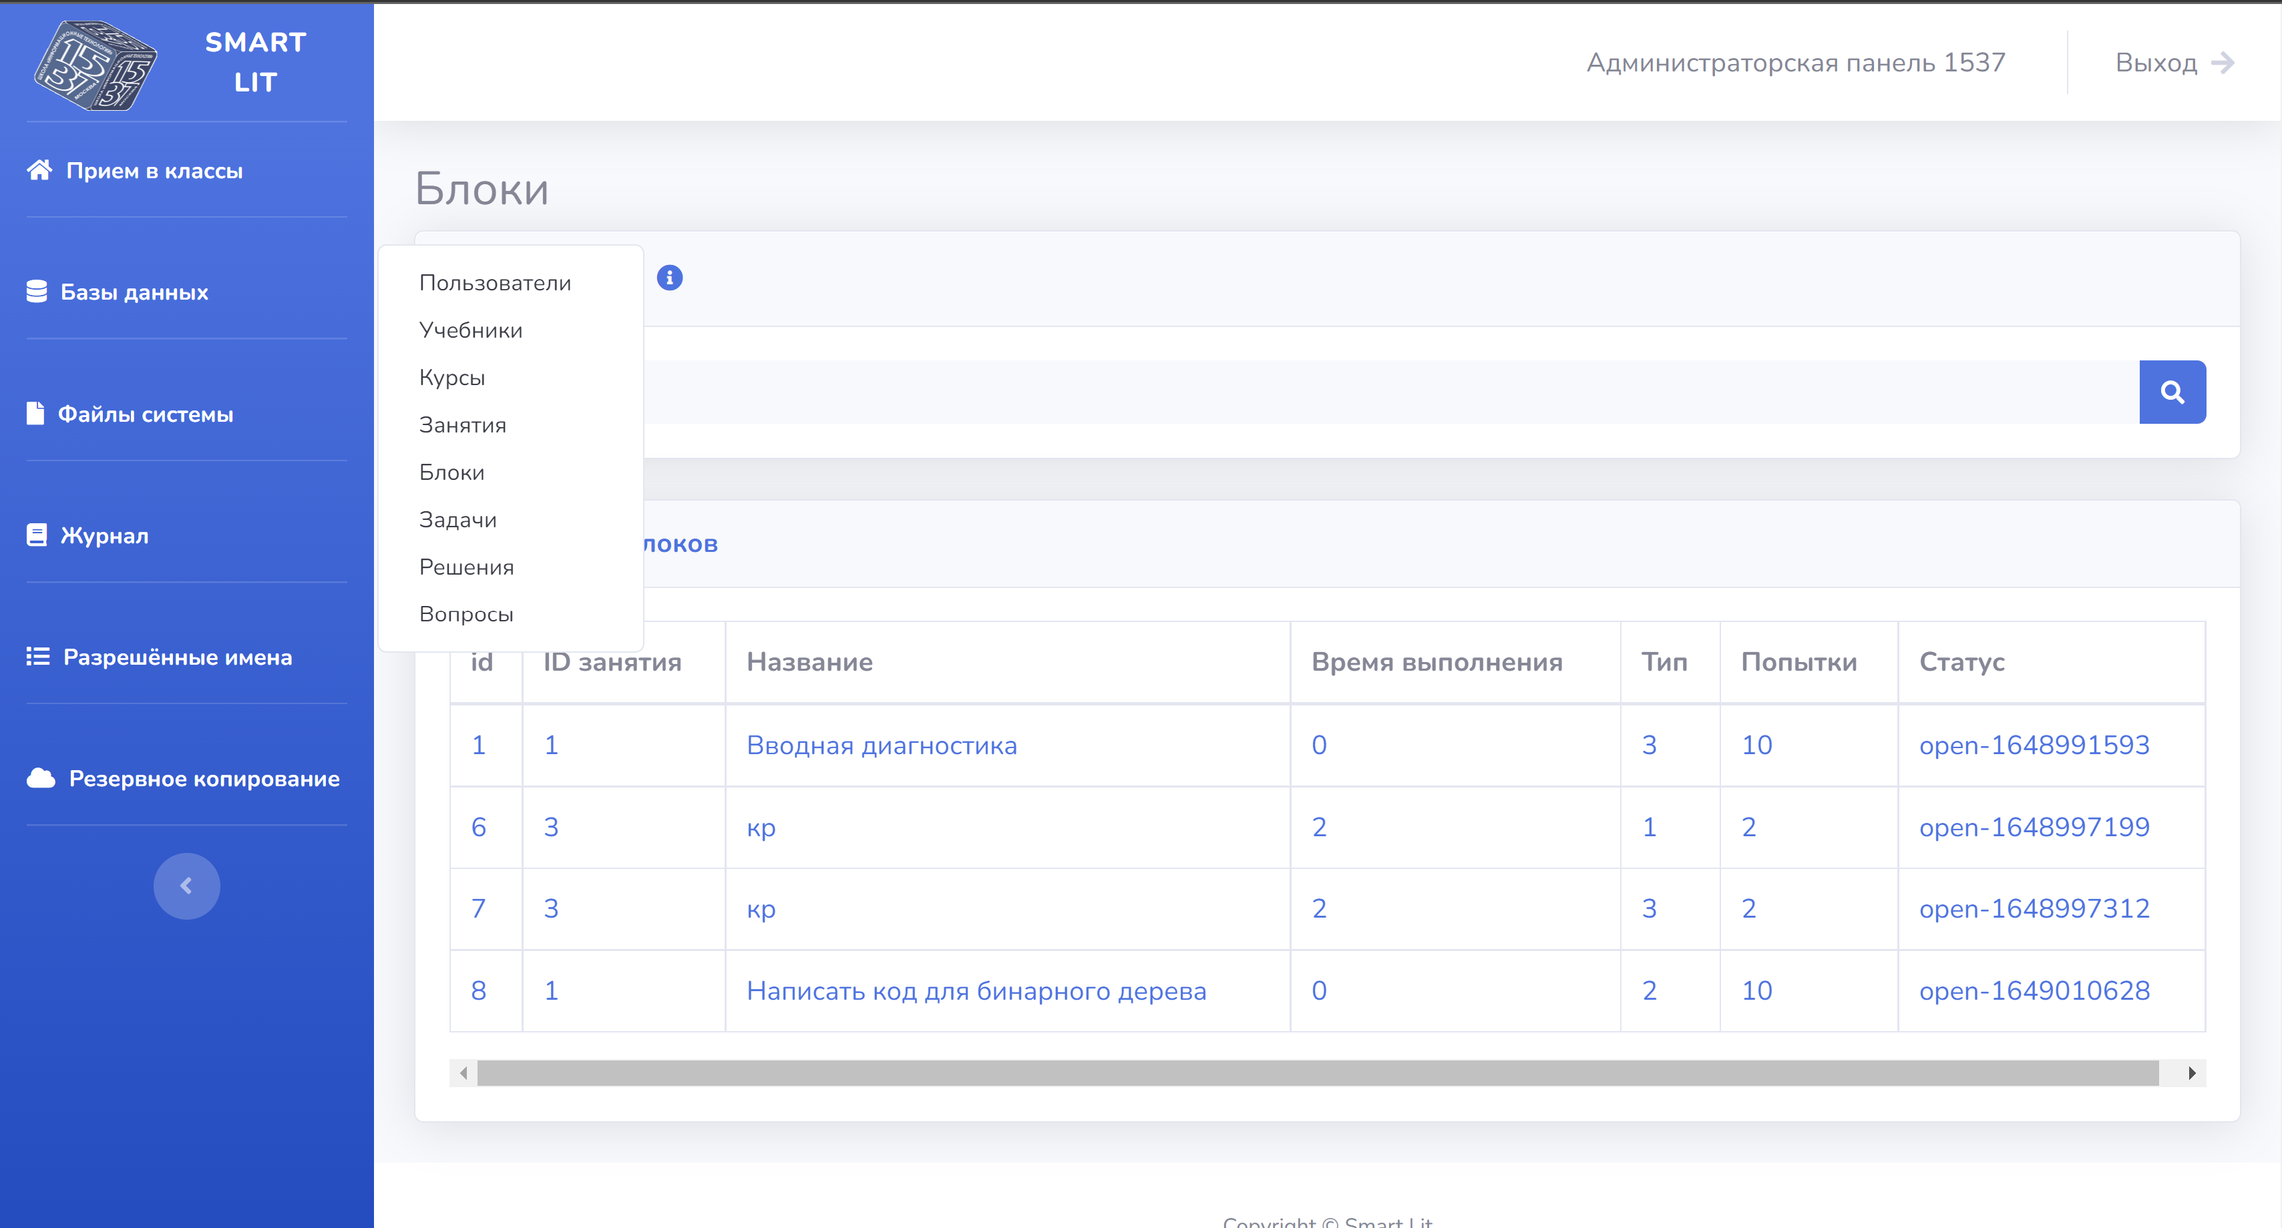Click the scrollbar right arrow

(2192, 1073)
